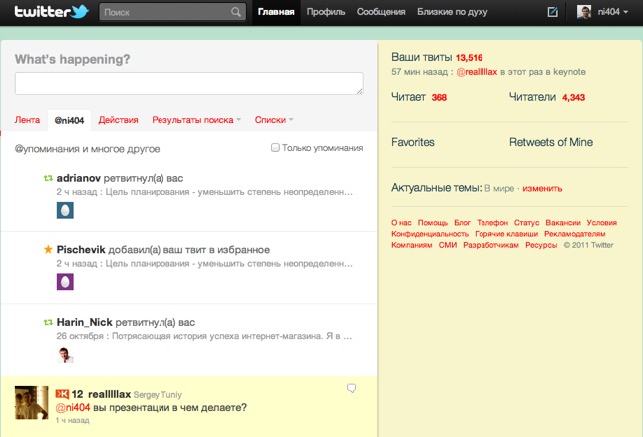
Task: Open 'Сообщения' in top navigation
Action: coord(381,12)
